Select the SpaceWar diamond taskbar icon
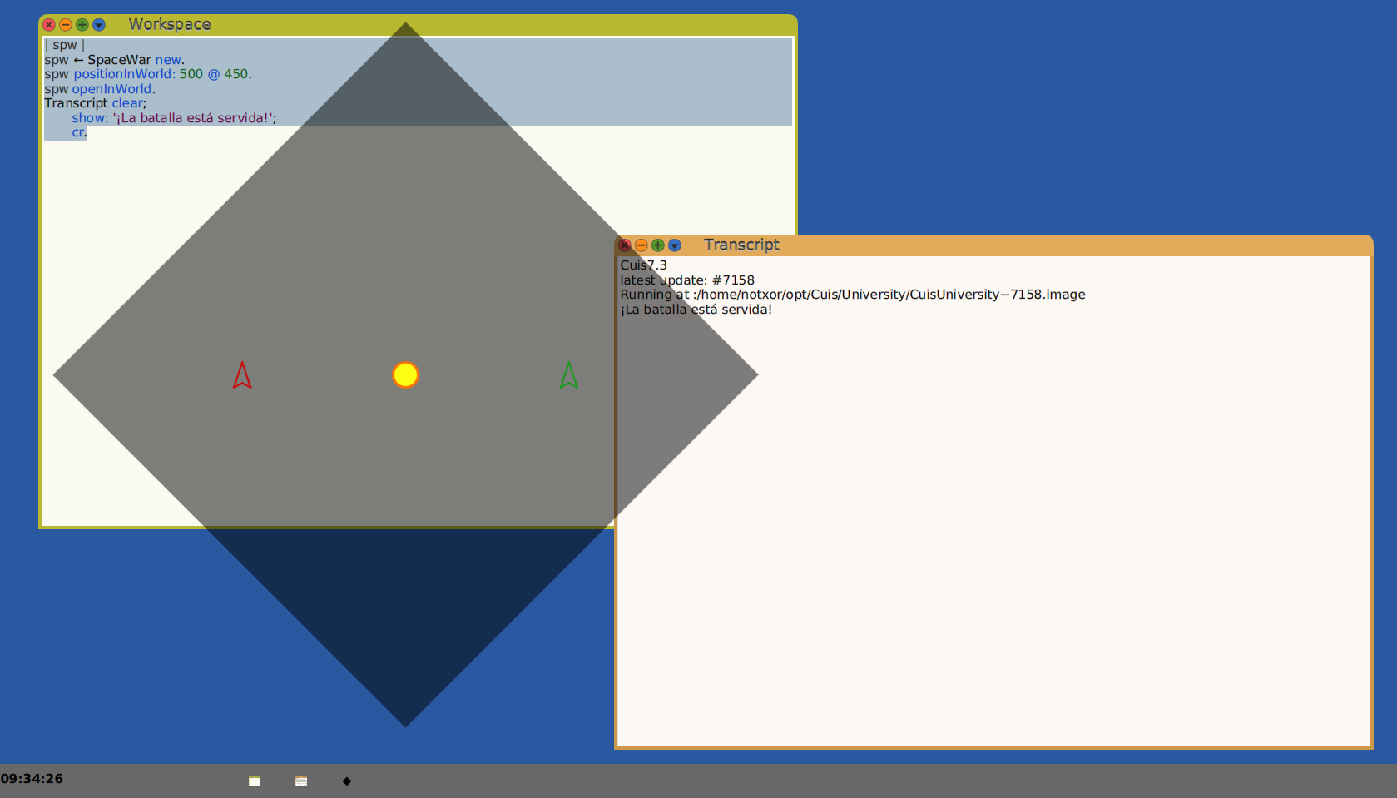The height and width of the screenshot is (798, 1397). 347,781
